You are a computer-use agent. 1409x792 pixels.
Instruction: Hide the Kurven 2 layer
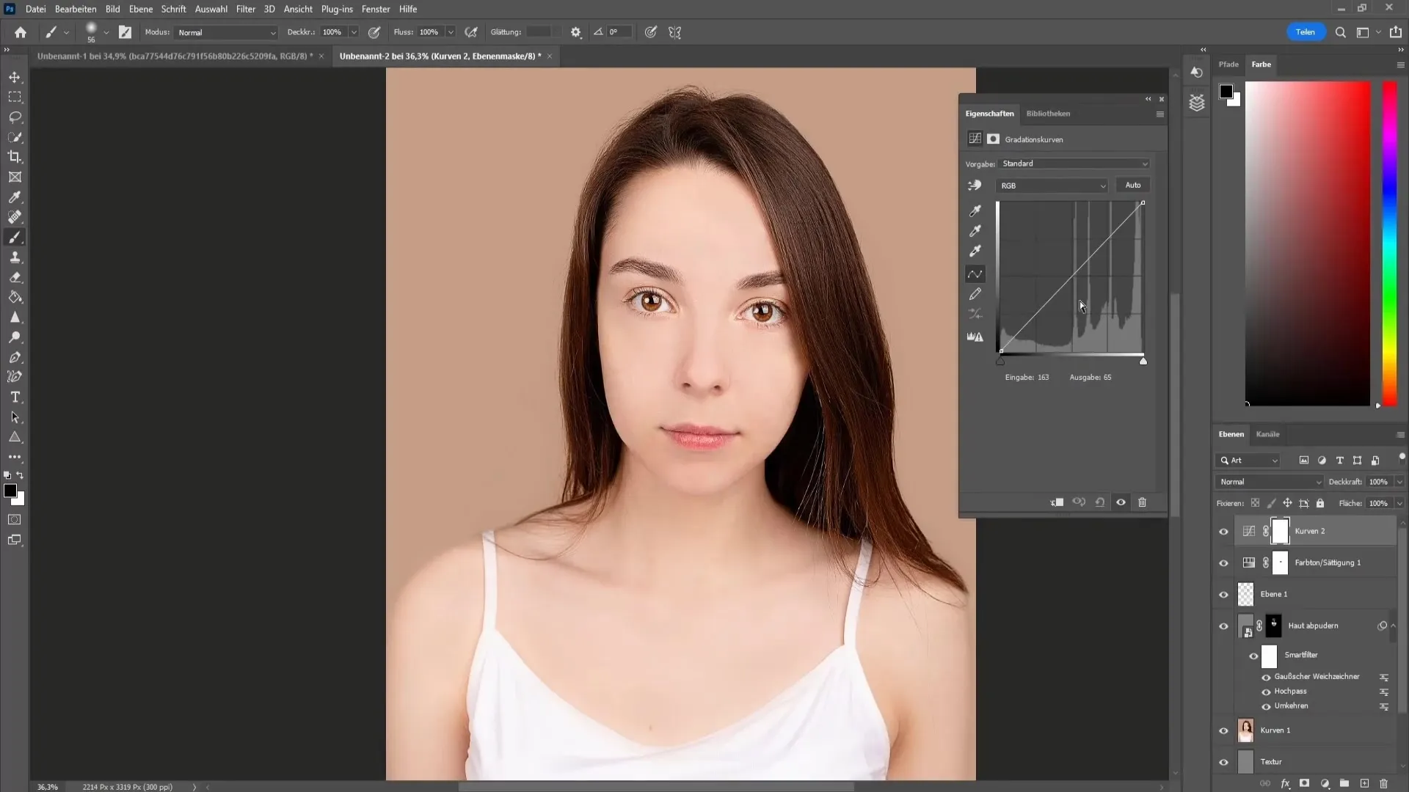pos(1223,532)
